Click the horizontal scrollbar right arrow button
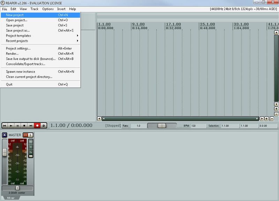The height and width of the screenshot is (201, 279). (x=262, y=118)
